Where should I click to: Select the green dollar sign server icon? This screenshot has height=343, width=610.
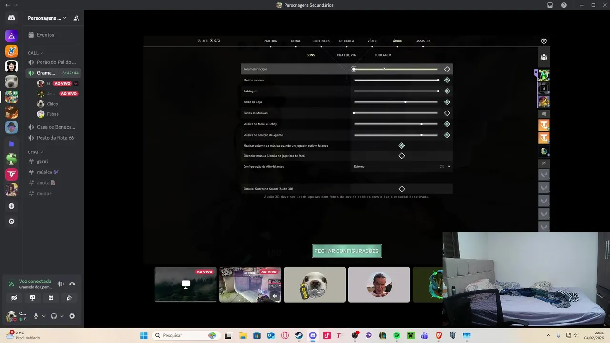click(11, 159)
